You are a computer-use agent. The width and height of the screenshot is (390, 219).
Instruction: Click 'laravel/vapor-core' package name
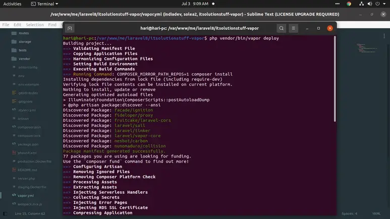click(137, 136)
